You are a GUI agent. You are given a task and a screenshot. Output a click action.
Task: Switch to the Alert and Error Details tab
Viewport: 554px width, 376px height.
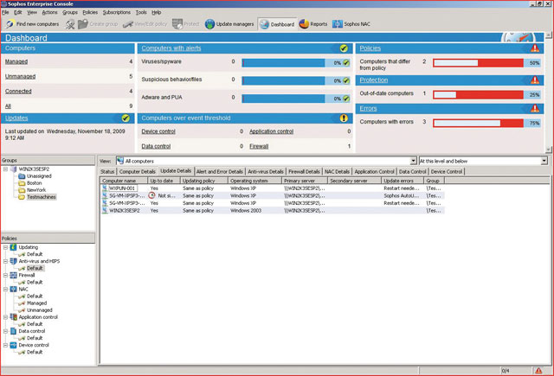[x=219, y=171]
